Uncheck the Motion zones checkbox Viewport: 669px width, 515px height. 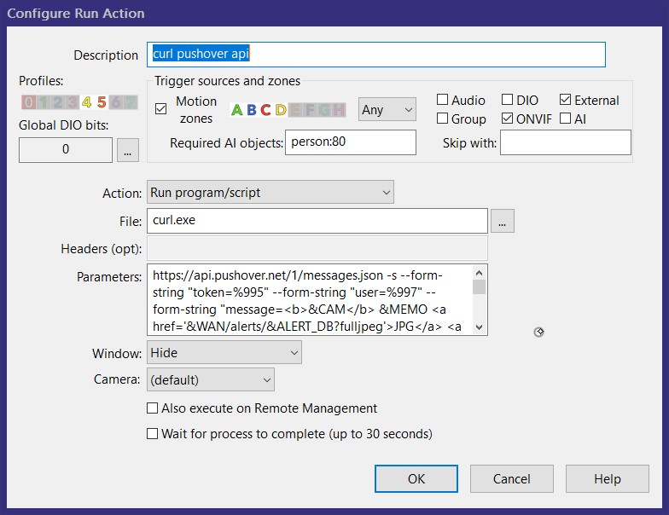click(x=161, y=109)
